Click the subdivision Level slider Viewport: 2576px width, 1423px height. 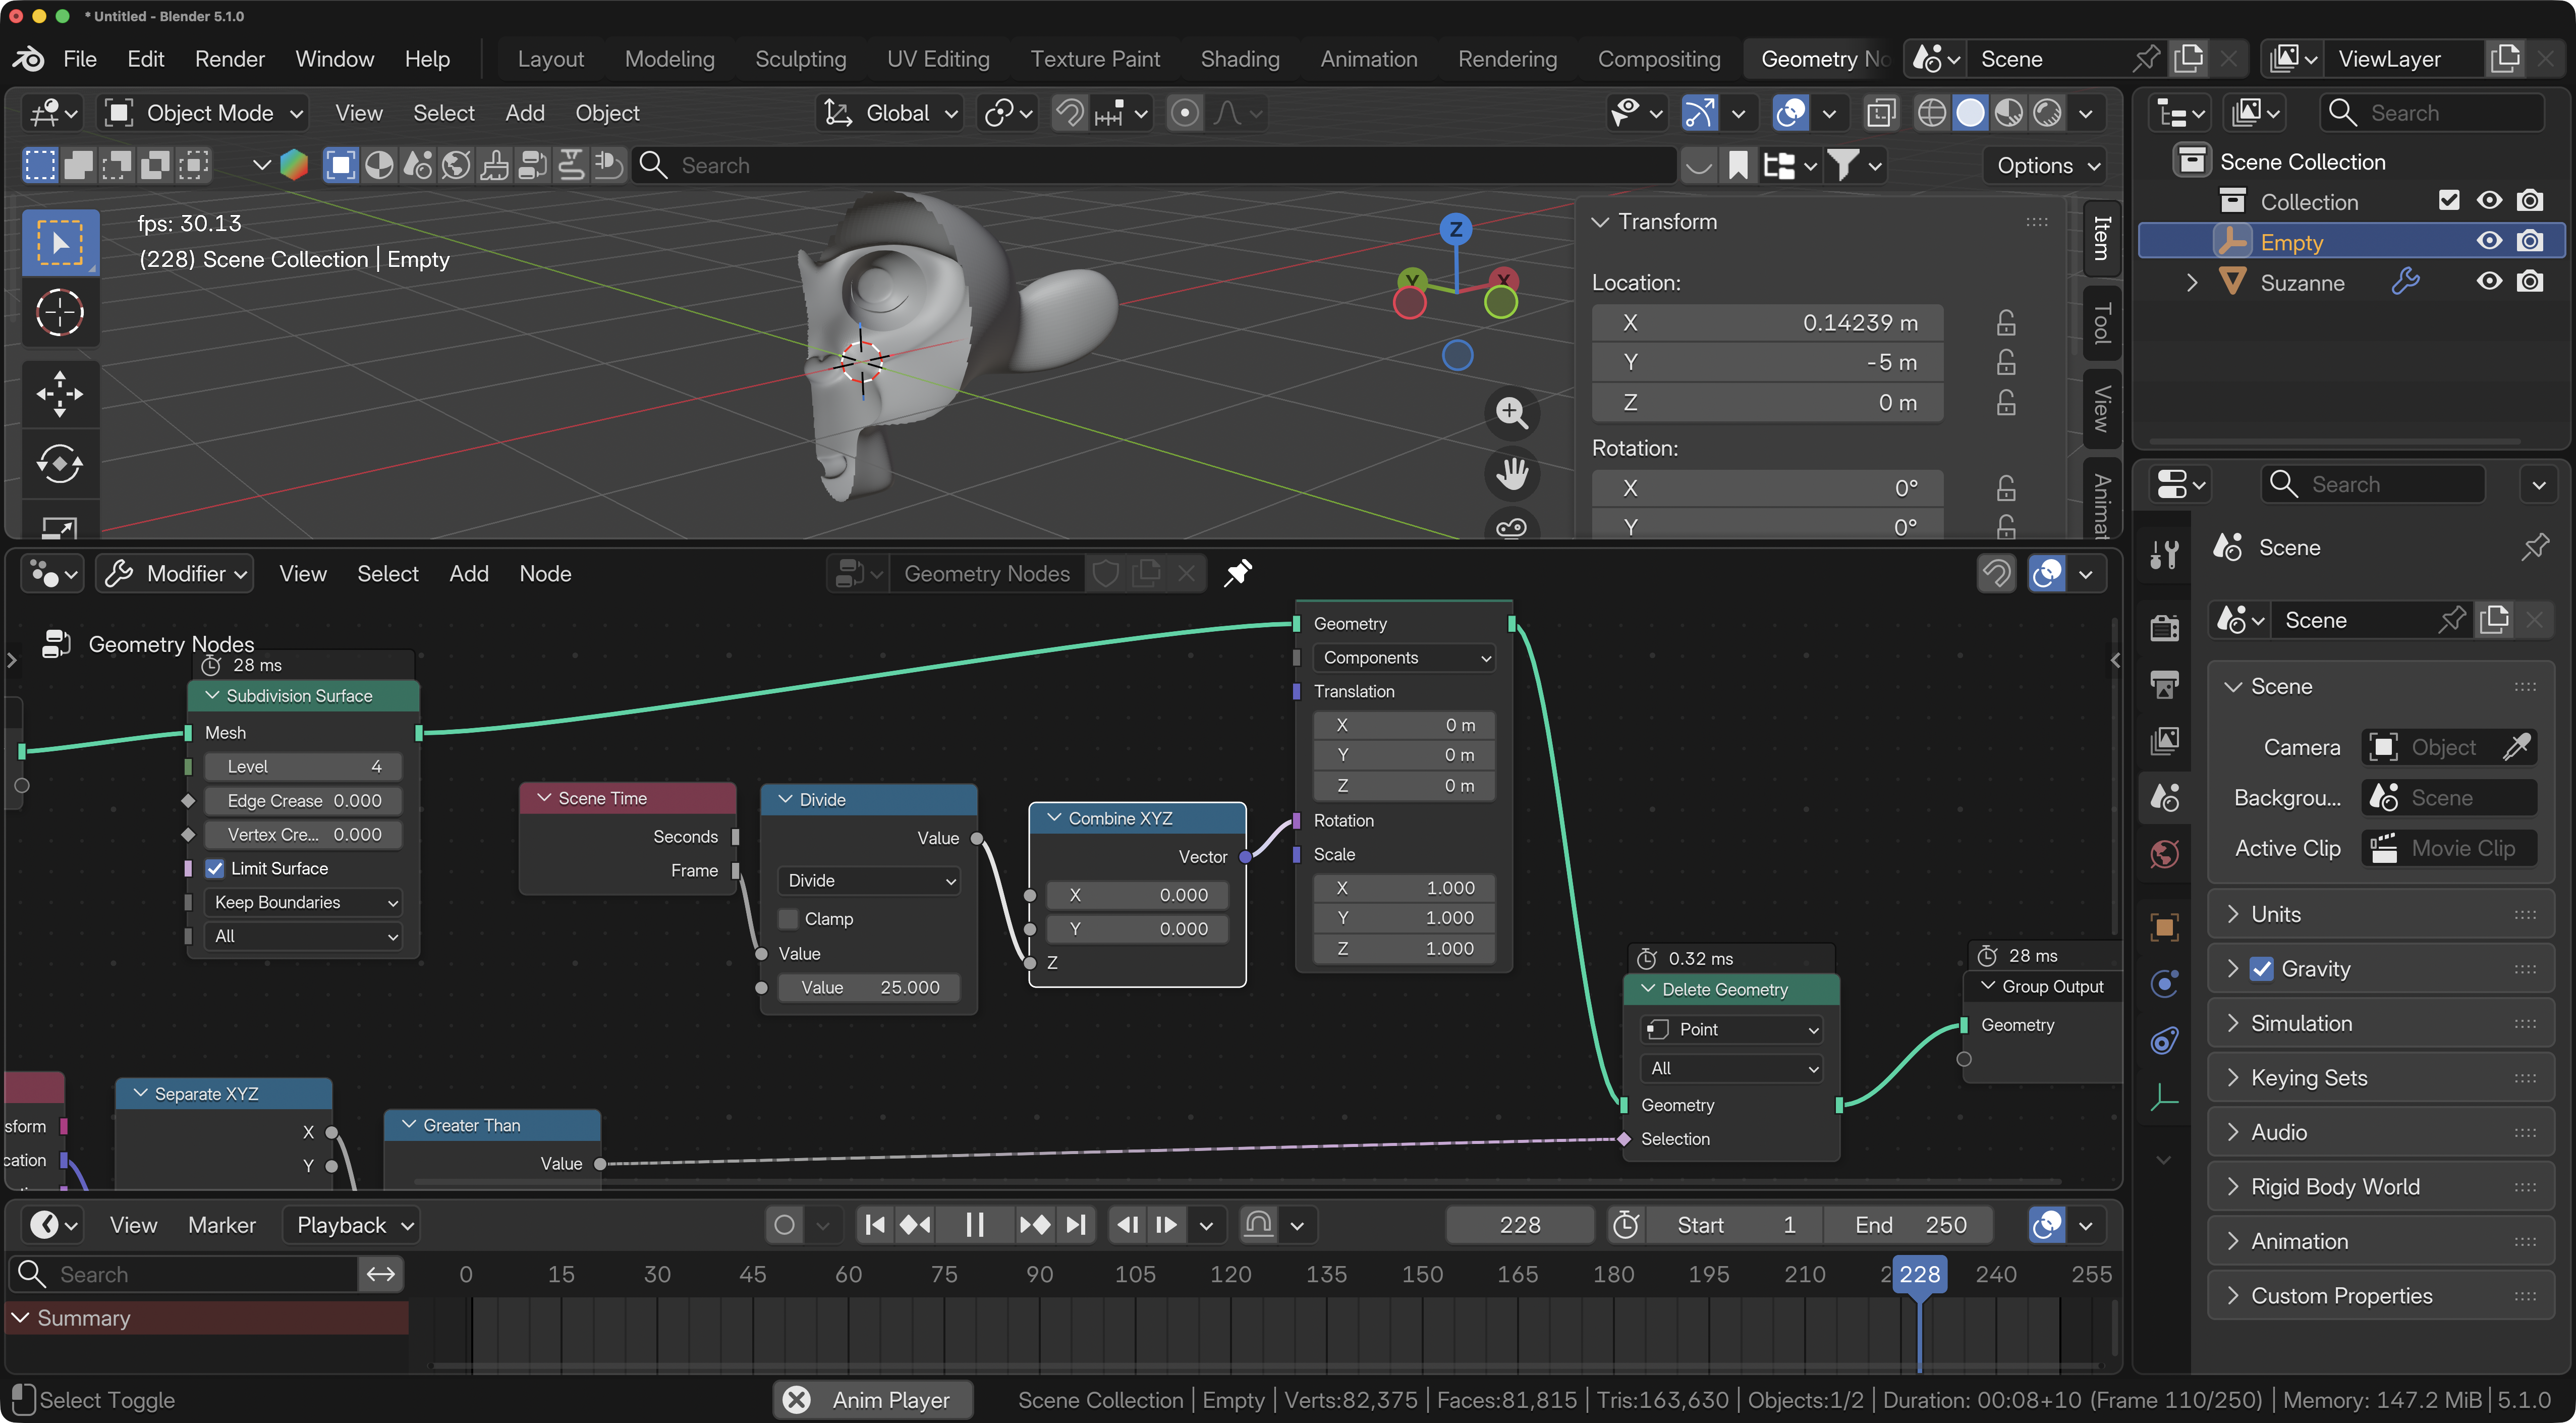coord(303,766)
